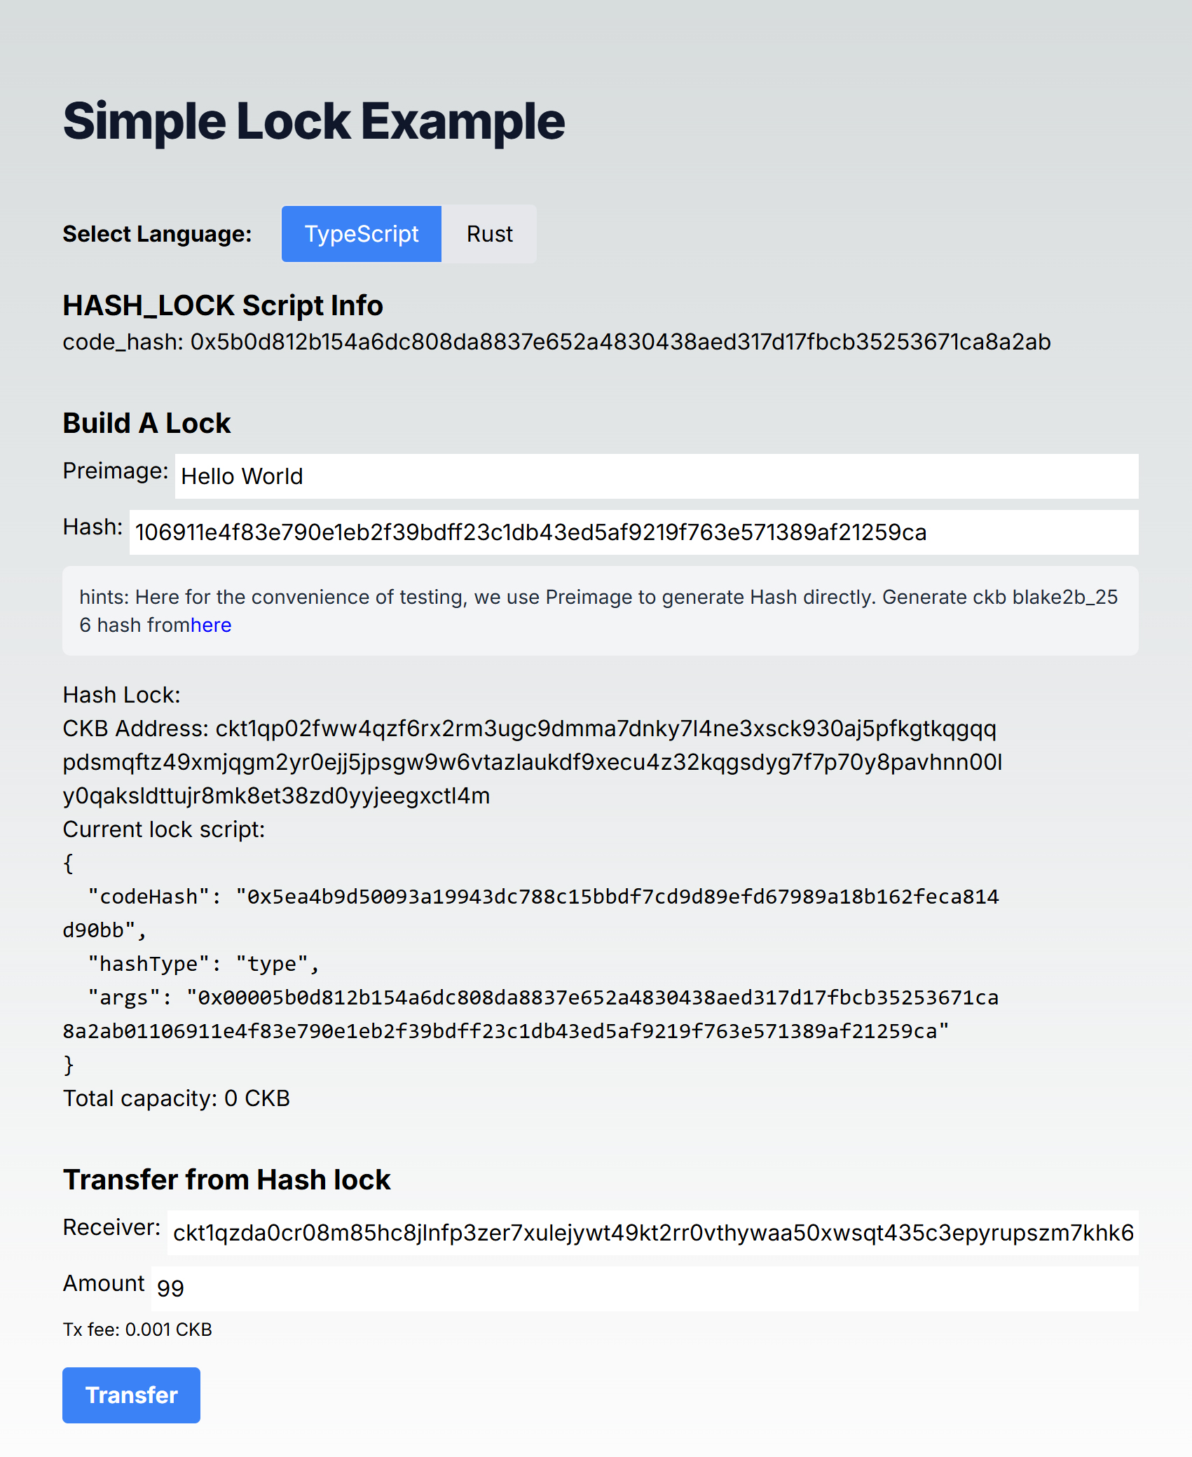Click the Total capacity text
The width and height of the screenshot is (1192, 1457).
point(177,1098)
